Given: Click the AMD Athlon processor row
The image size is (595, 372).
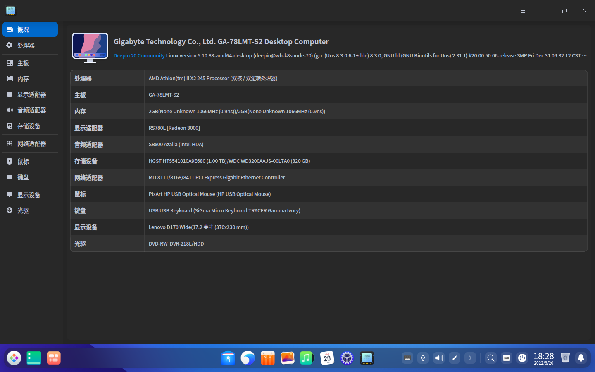Looking at the screenshot, I should pyautogui.click(x=213, y=79).
